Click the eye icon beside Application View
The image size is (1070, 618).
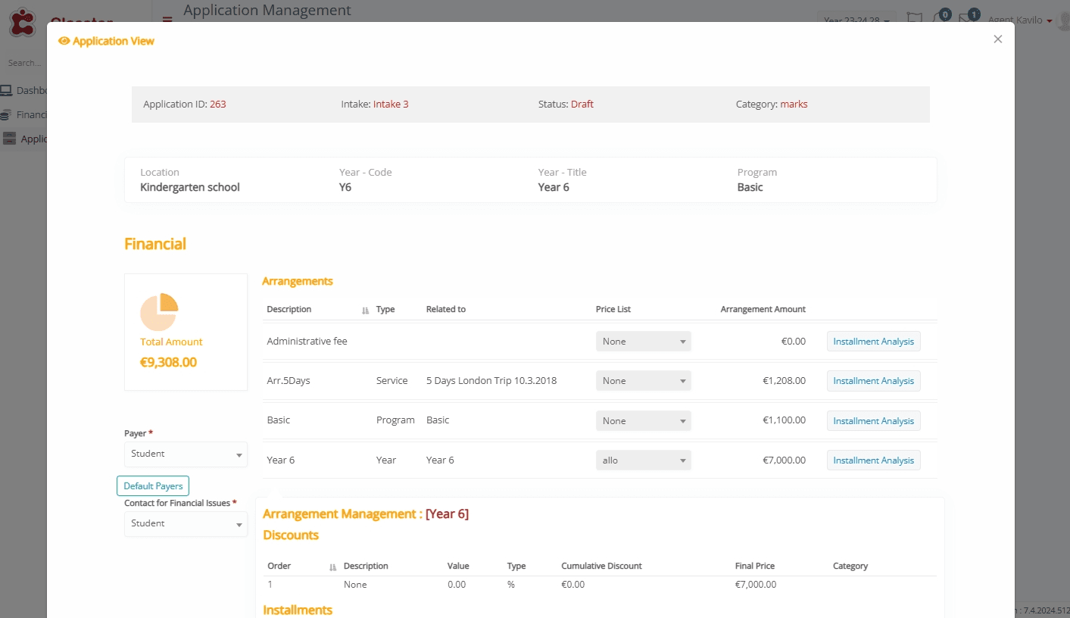(64, 41)
